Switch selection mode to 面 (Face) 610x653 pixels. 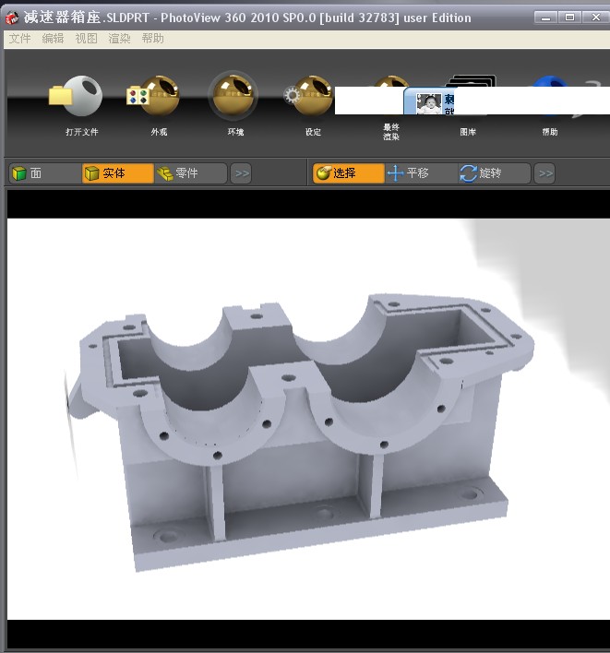[45, 173]
